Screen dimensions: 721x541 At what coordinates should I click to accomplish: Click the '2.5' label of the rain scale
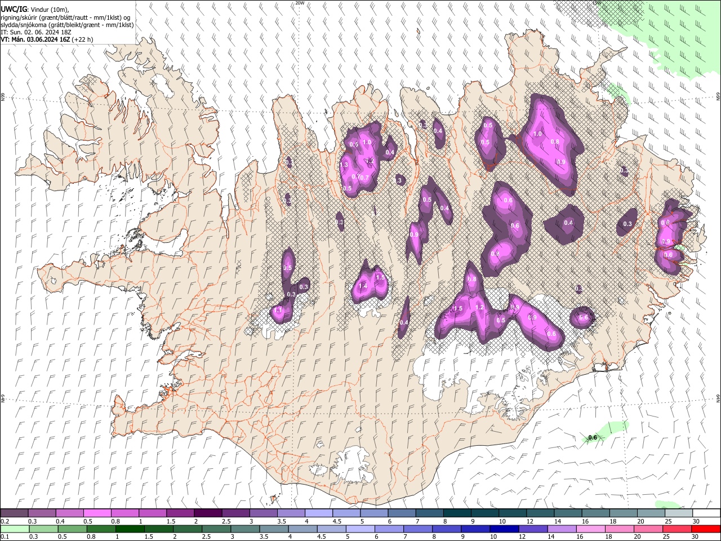coord(206,537)
